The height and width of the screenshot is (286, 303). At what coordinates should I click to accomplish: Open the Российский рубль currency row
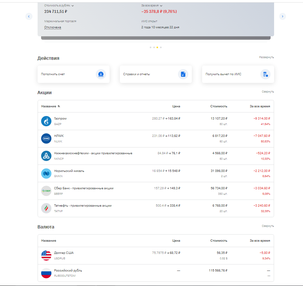pyautogui.click(x=156, y=273)
